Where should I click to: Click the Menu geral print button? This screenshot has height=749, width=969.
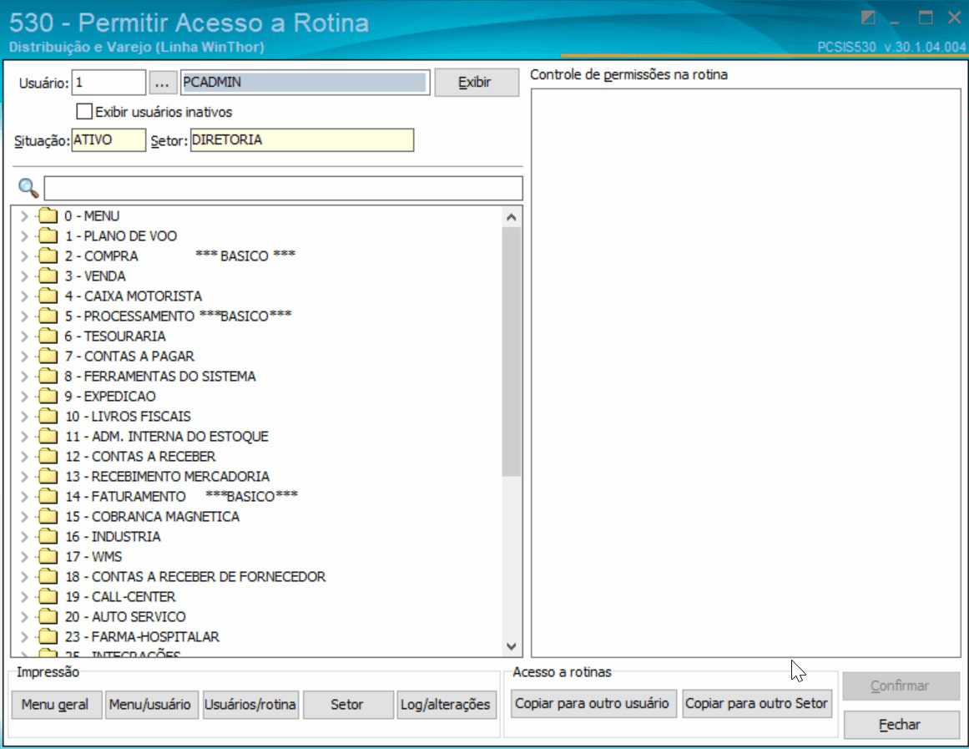[x=56, y=705]
